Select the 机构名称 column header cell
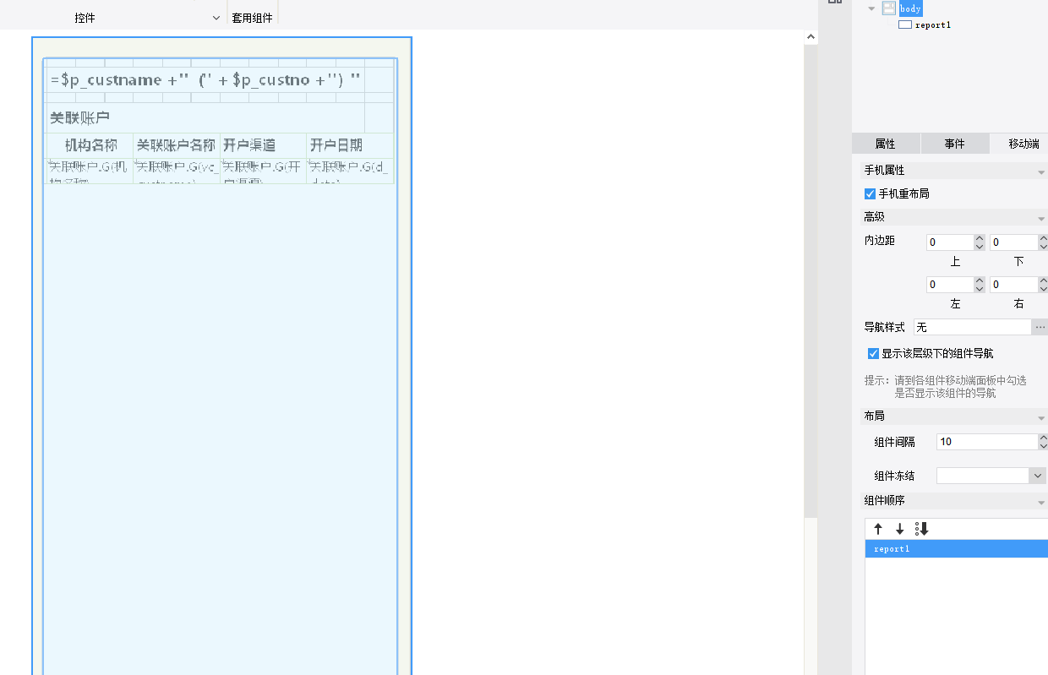The width and height of the screenshot is (1048, 675). pyautogui.click(x=90, y=145)
